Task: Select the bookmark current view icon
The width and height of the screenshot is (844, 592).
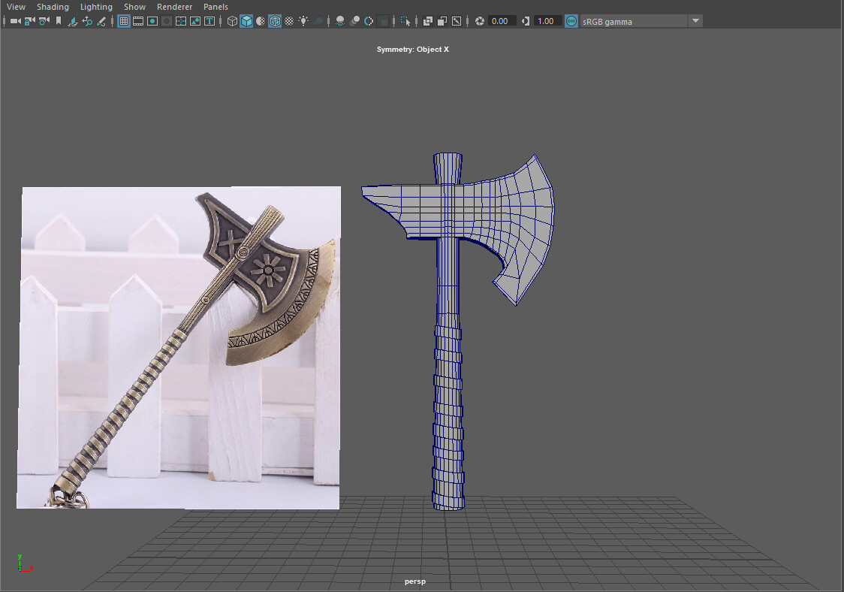Action: point(59,21)
